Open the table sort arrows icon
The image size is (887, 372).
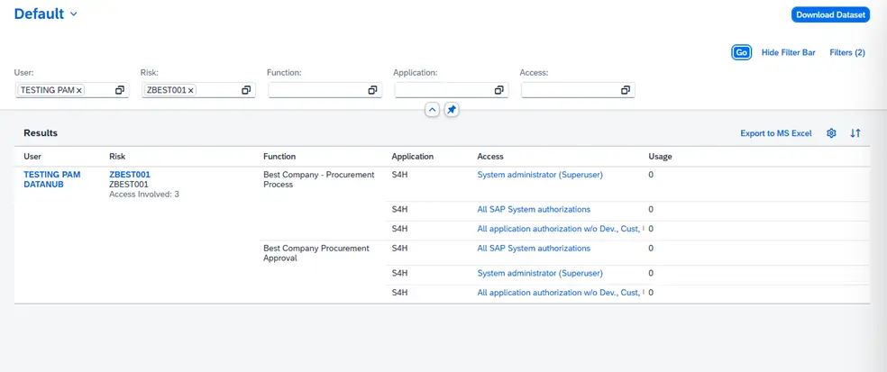point(855,133)
